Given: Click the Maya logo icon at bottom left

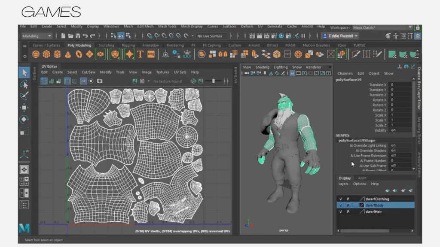Looking at the screenshot, I should point(24,228).
